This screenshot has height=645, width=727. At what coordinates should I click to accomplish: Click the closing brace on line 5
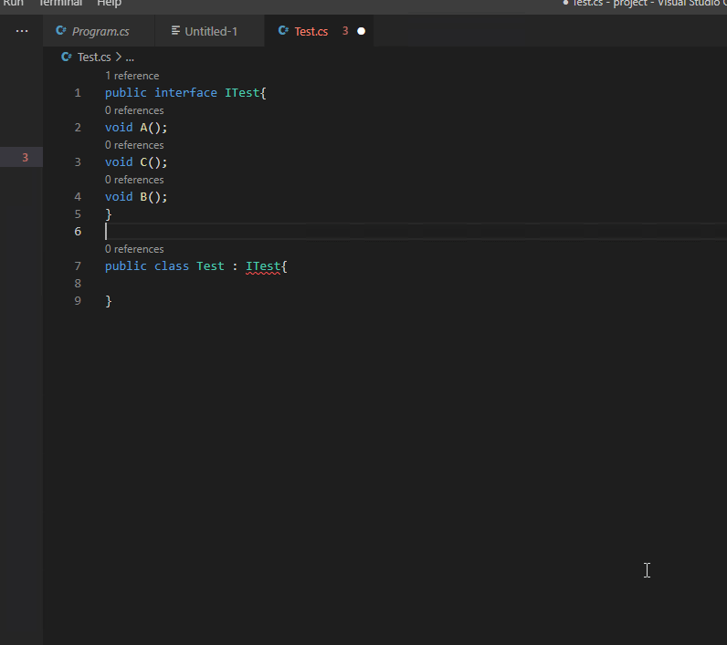[109, 214]
